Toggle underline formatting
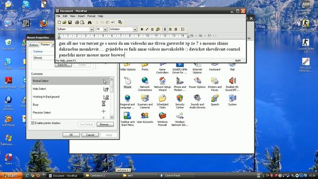This screenshot has height=179, width=318. pos(153,29)
